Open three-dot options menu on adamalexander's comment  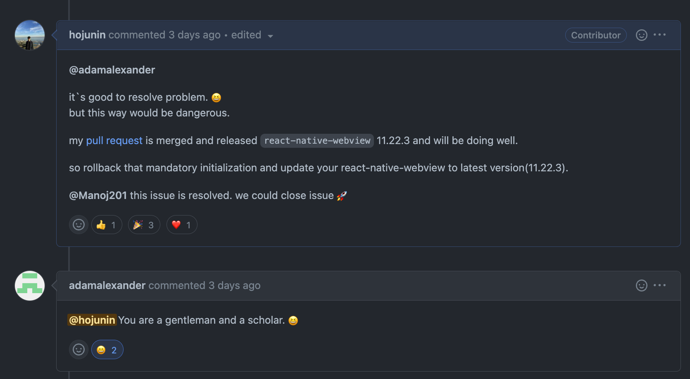pos(659,285)
